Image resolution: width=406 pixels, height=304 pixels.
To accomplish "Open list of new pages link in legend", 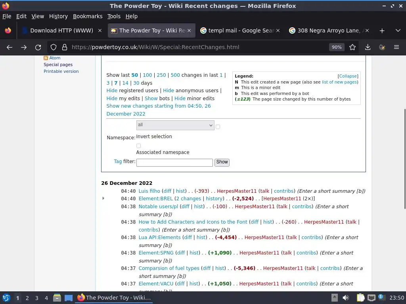I will pyautogui.click(x=339, y=82).
